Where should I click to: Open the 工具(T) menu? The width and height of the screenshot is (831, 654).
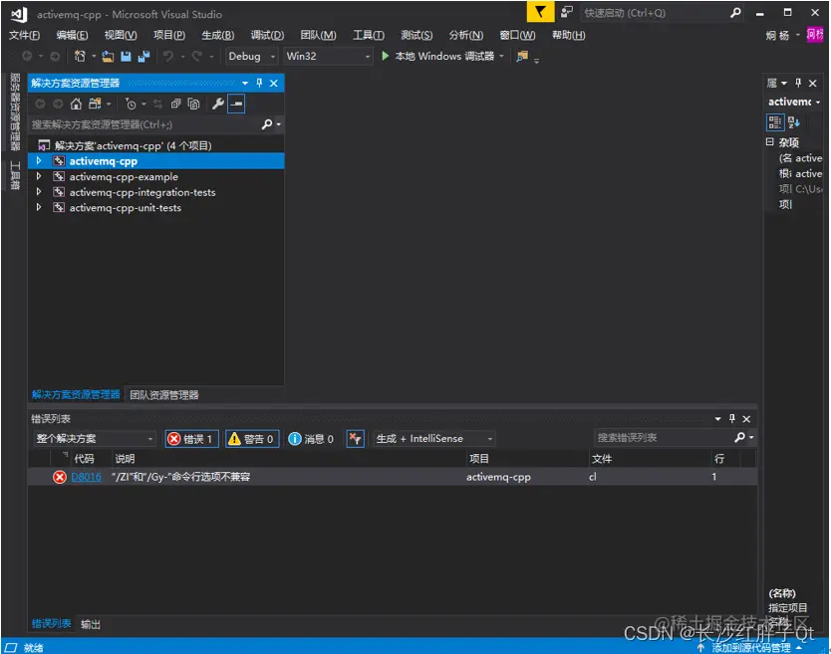tap(369, 35)
